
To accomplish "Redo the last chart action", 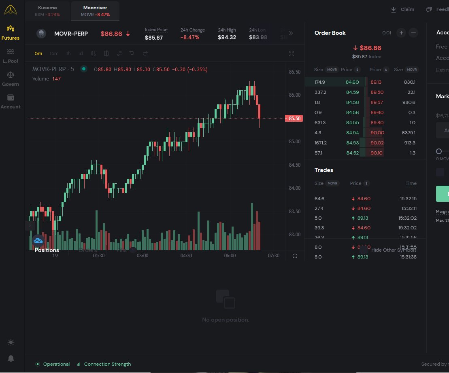I will [x=145, y=53].
